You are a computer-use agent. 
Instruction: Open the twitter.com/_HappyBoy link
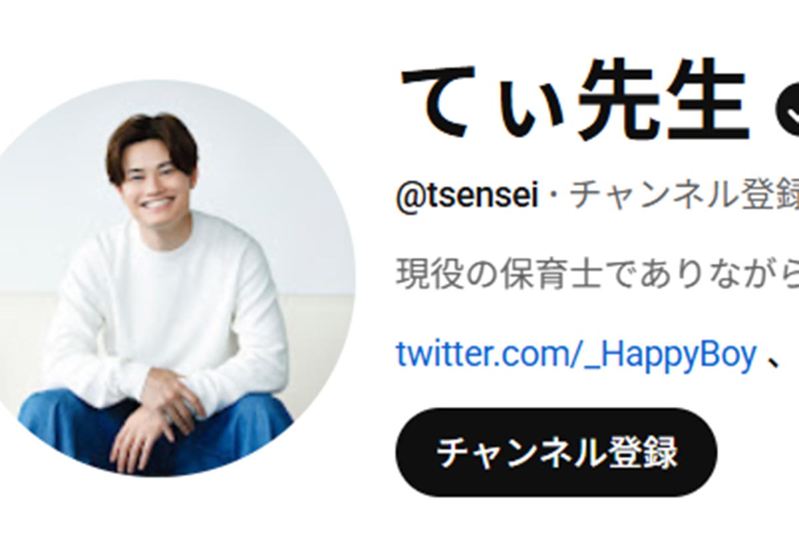[576, 355]
